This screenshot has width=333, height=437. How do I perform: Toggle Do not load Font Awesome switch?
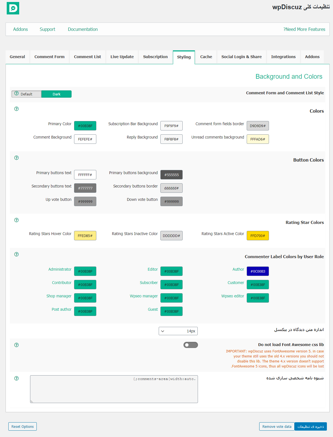point(191,345)
